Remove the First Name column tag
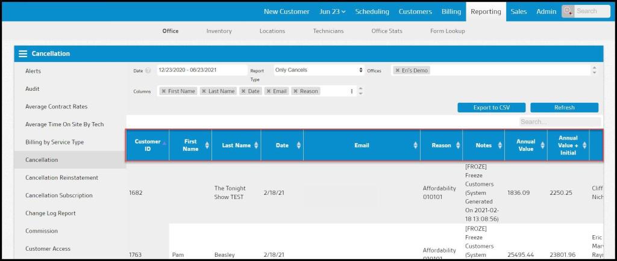617x261 pixels. [164, 91]
